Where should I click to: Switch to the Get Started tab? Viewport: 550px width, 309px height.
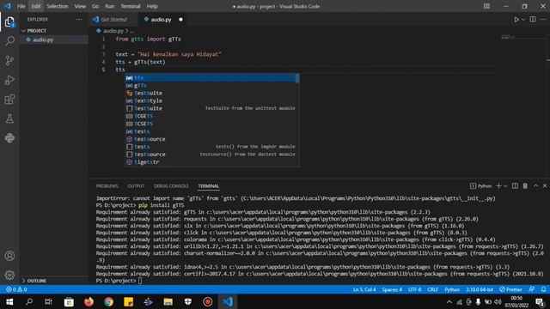(x=113, y=20)
